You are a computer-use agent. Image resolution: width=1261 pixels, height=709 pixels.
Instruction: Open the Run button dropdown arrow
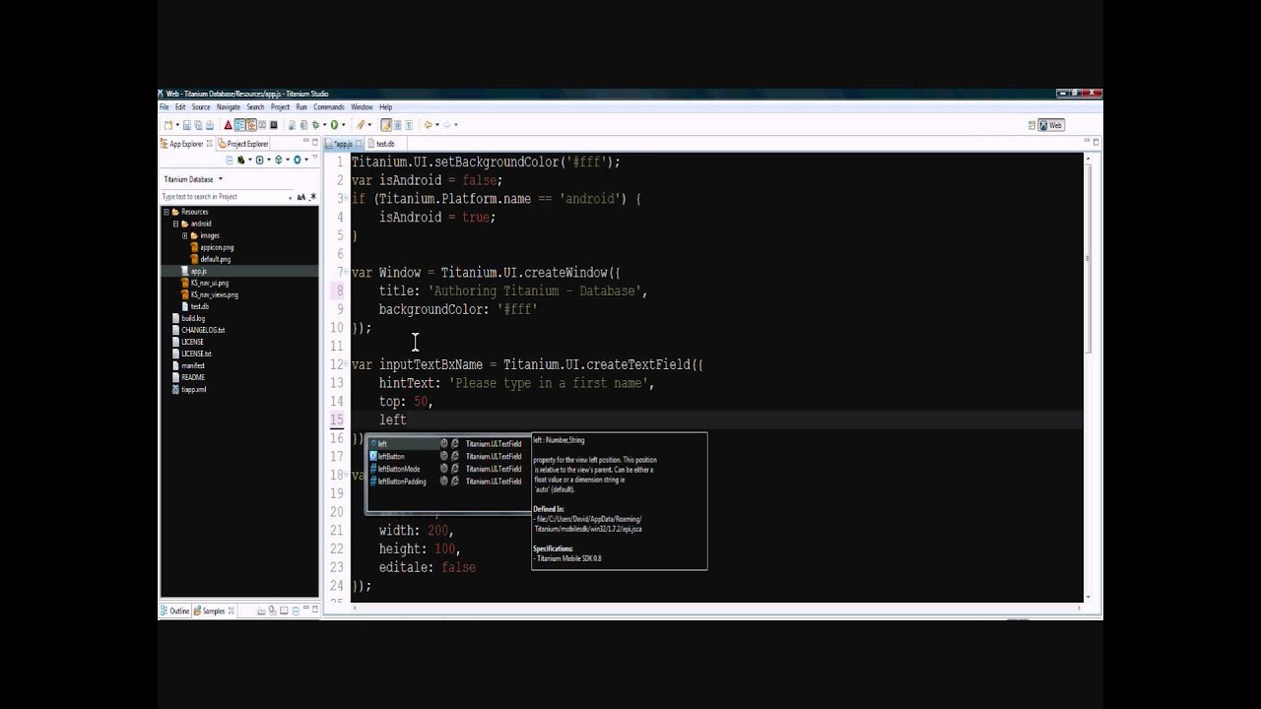pos(344,125)
